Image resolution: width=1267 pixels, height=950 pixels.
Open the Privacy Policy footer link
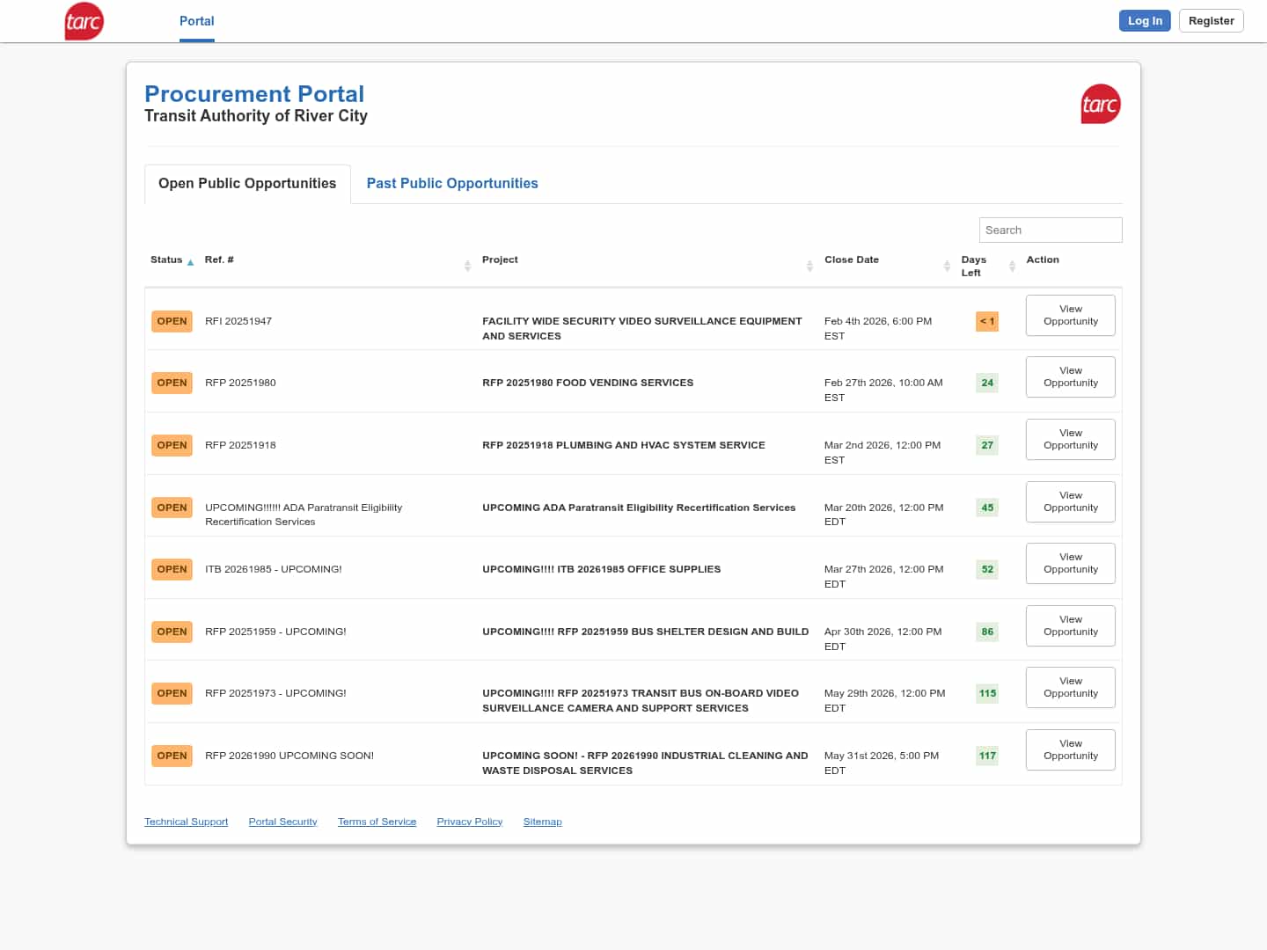click(x=469, y=822)
